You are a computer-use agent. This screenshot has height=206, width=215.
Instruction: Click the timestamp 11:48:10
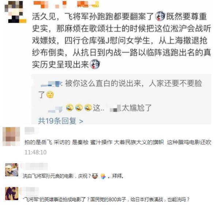click(x=36, y=152)
